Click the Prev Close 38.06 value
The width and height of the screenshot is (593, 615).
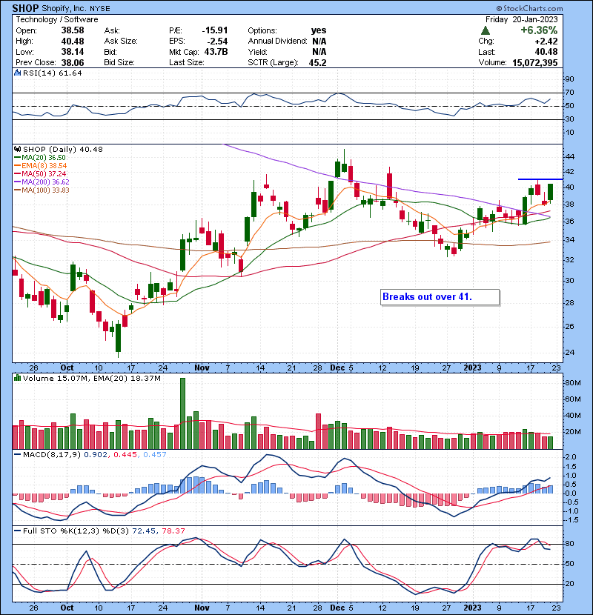click(x=73, y=62)
